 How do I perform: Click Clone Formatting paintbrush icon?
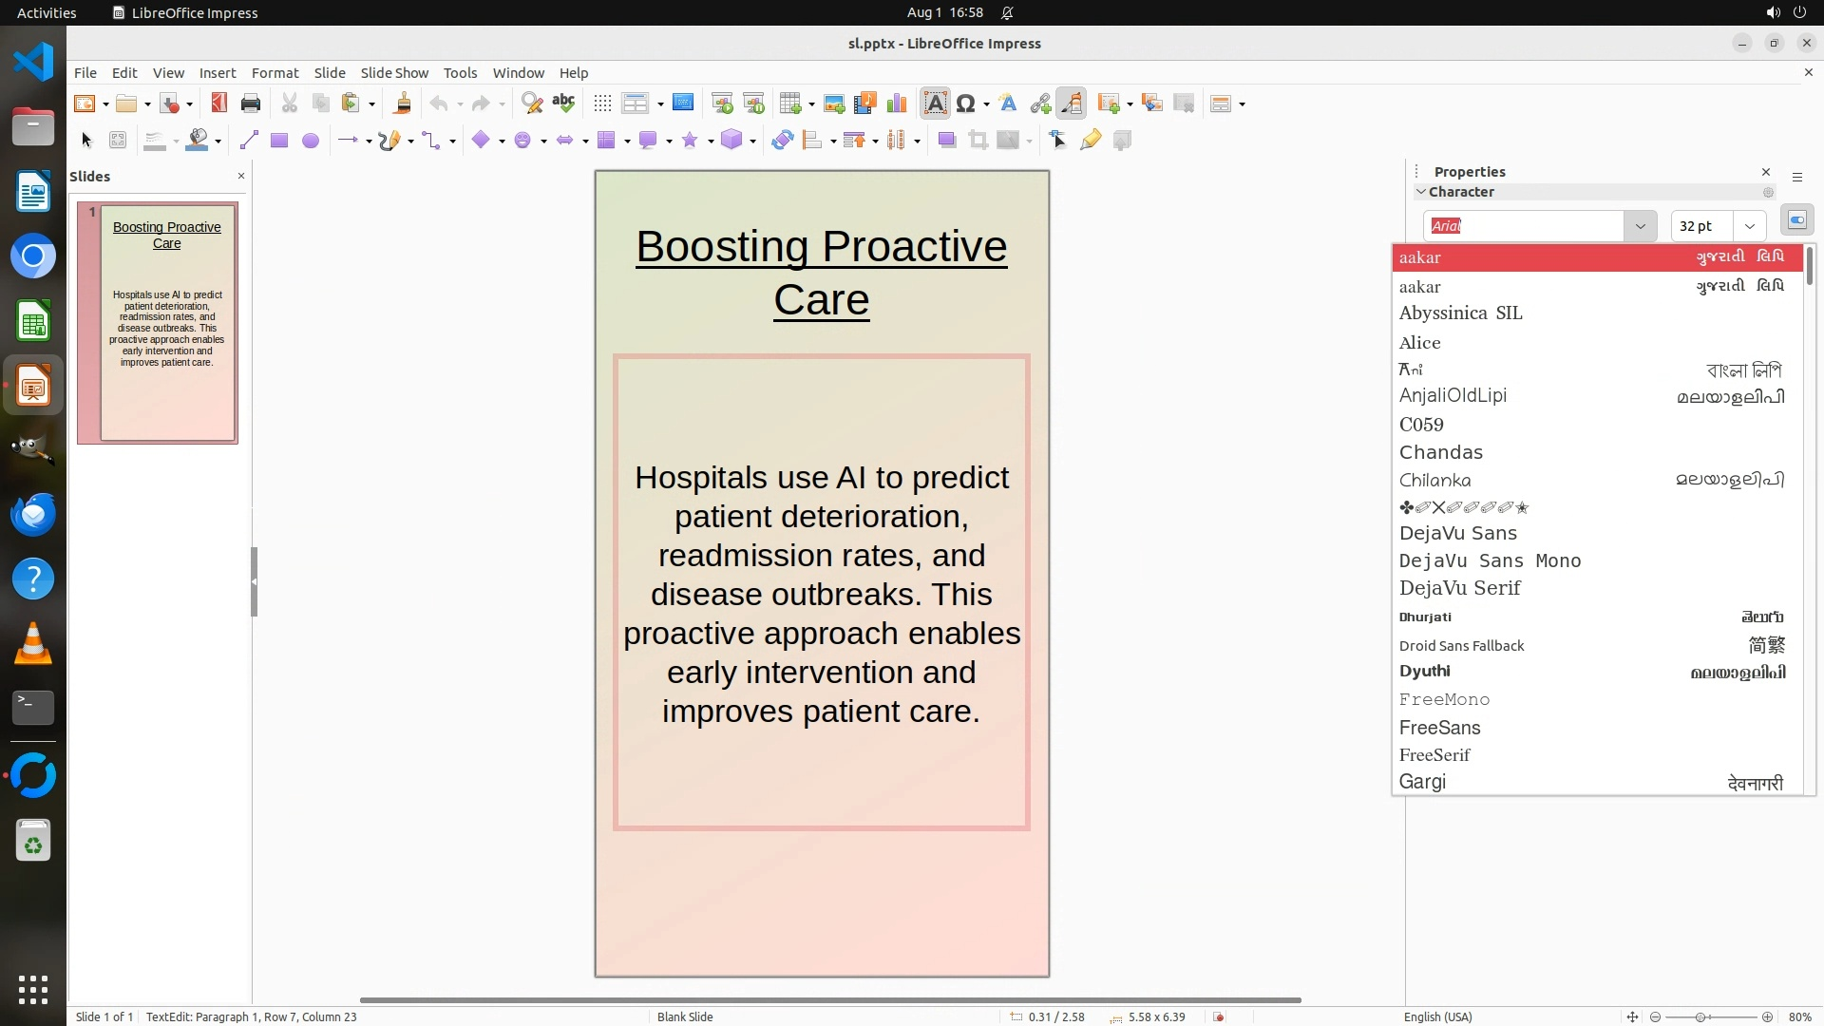coord(402,104)
